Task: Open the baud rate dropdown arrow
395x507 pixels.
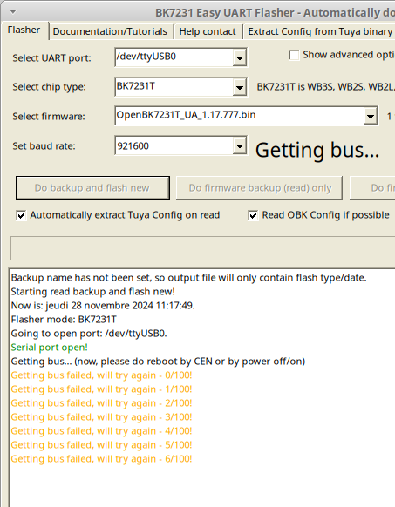Action: point(240,145)
